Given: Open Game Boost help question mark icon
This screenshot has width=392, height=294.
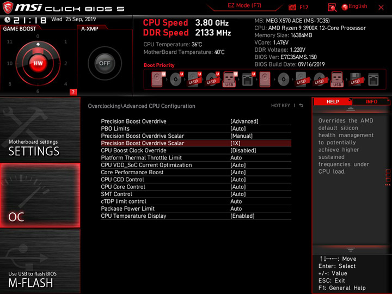Looking at the screenshot, I should click(x=73, y=92).
